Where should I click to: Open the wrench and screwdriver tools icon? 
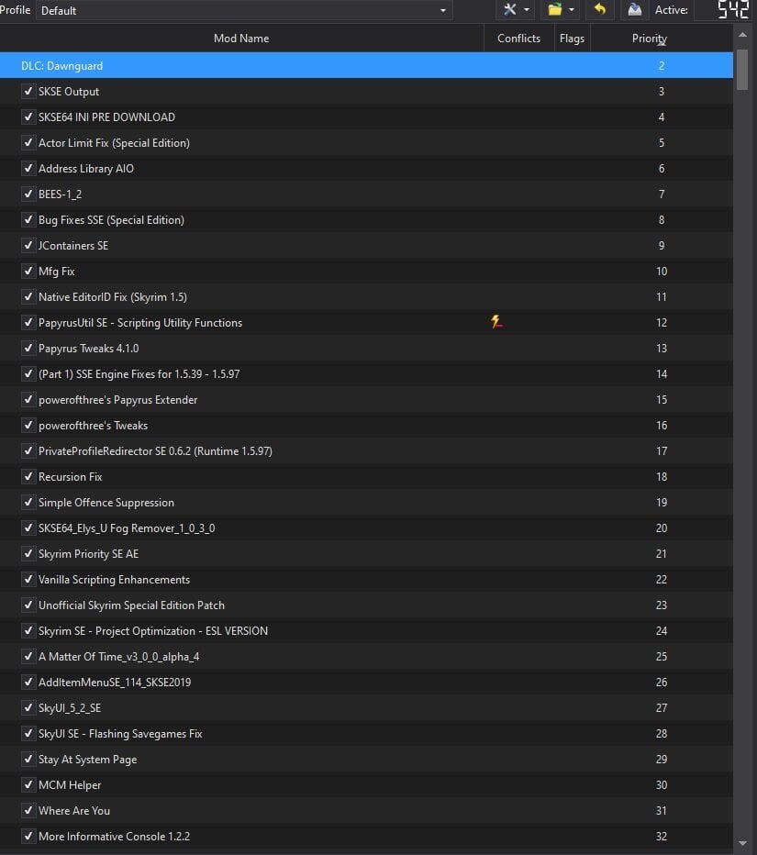[x=510, y=10]
